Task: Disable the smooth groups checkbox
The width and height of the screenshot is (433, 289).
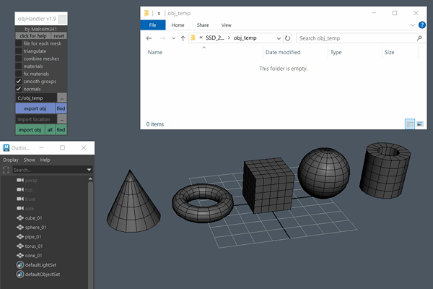Action: pos(19,82)
